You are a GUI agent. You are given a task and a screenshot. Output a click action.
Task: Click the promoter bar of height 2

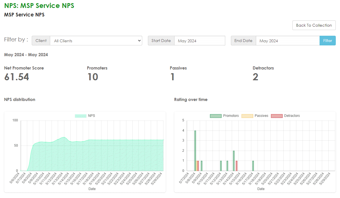pos(234,161)
